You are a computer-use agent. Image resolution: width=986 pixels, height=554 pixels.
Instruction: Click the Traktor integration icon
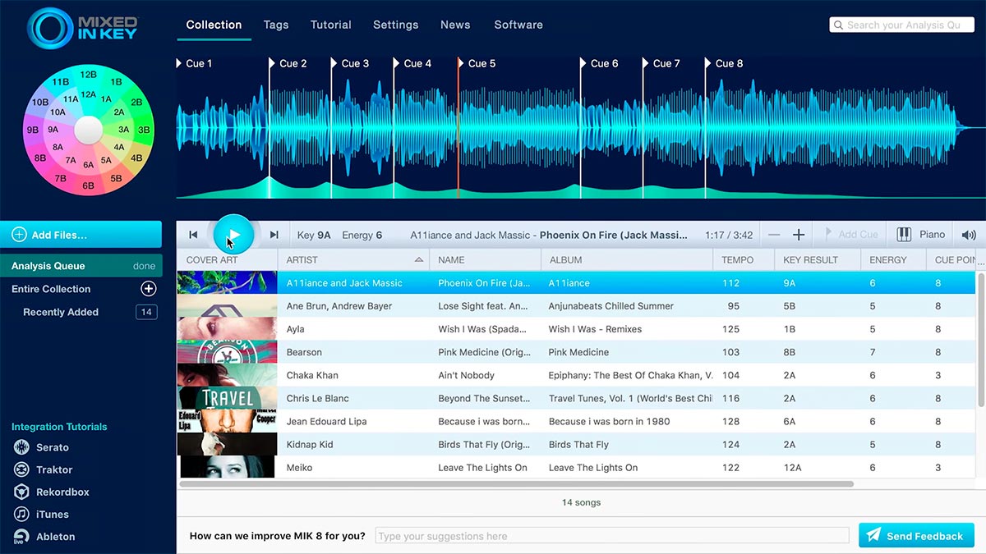21,469
